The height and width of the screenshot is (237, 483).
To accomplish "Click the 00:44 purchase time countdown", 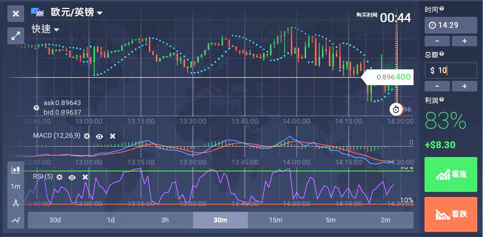I will pos(395,18).
